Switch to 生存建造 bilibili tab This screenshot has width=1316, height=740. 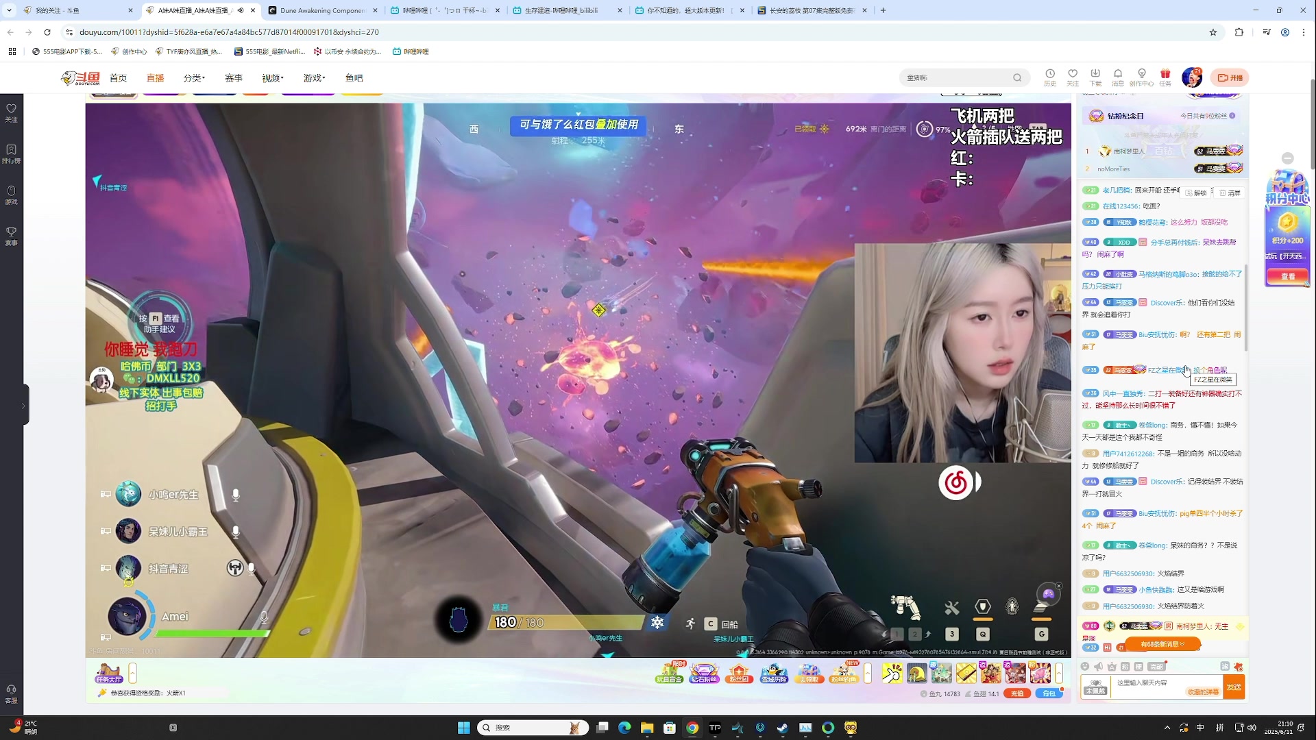coord(567,10)
